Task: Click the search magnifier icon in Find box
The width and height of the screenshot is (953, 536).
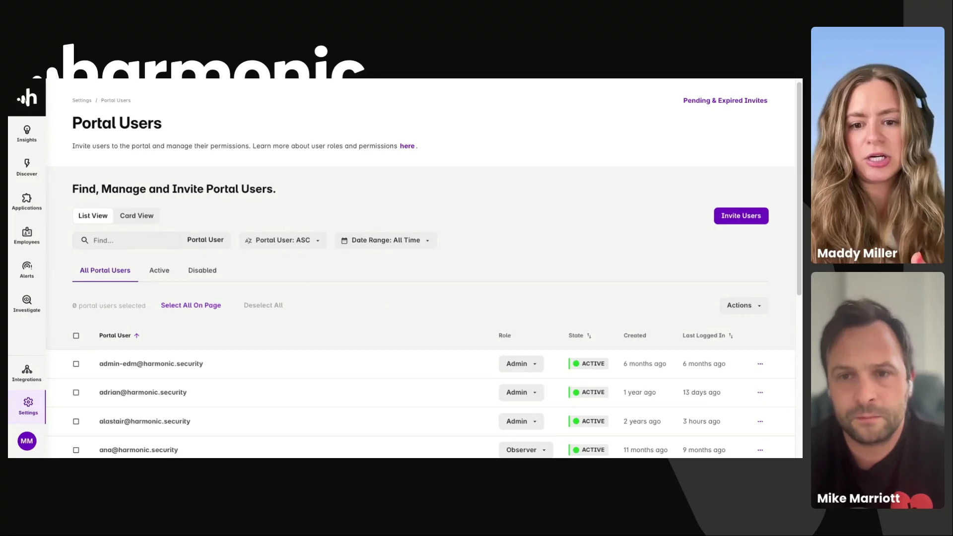Action: tap(84, 240)
